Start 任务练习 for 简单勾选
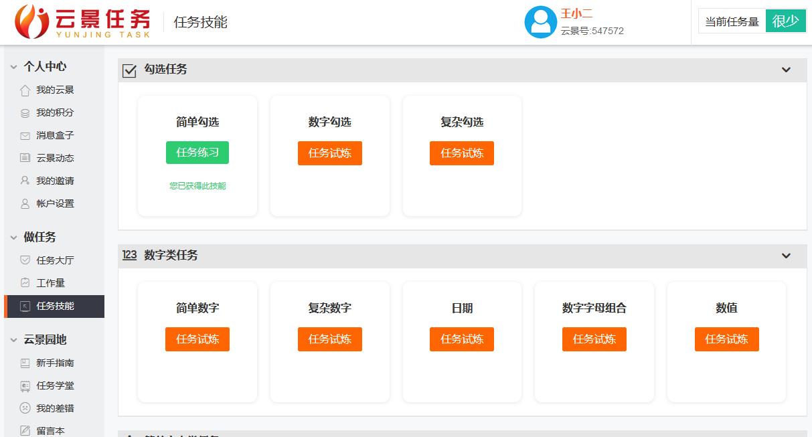The image size is (812, 437). tap(197, 153)
